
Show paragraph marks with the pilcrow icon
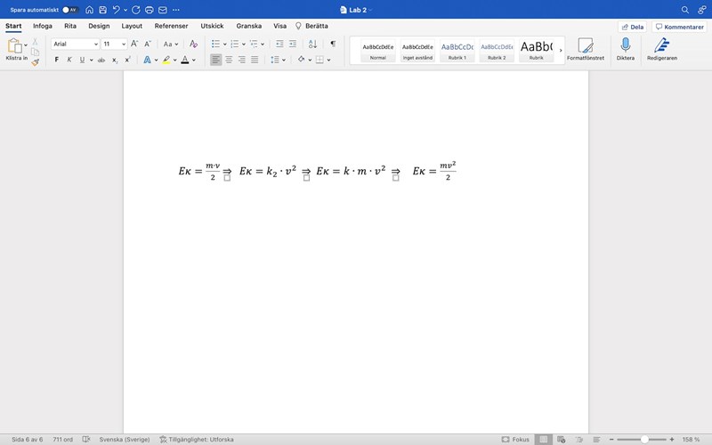[x=333, y=44]
